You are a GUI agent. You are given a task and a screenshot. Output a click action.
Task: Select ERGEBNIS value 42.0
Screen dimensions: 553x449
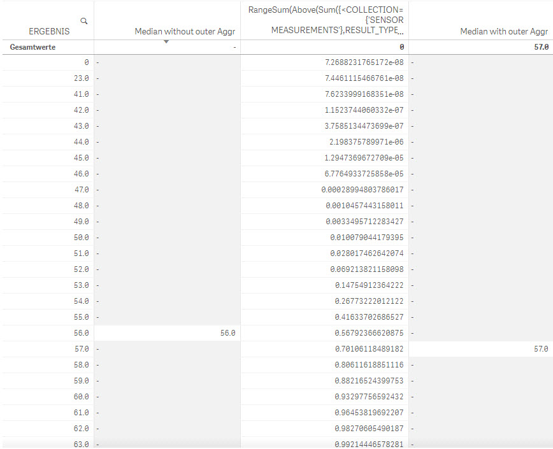pyautogui.click(x=82, y=110)
